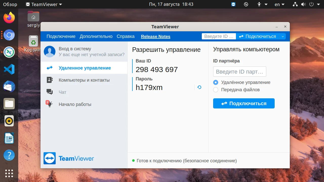The image size is (324, 182).
Task: Click the "Разрешить управление" heading
Action: (166, 50)
